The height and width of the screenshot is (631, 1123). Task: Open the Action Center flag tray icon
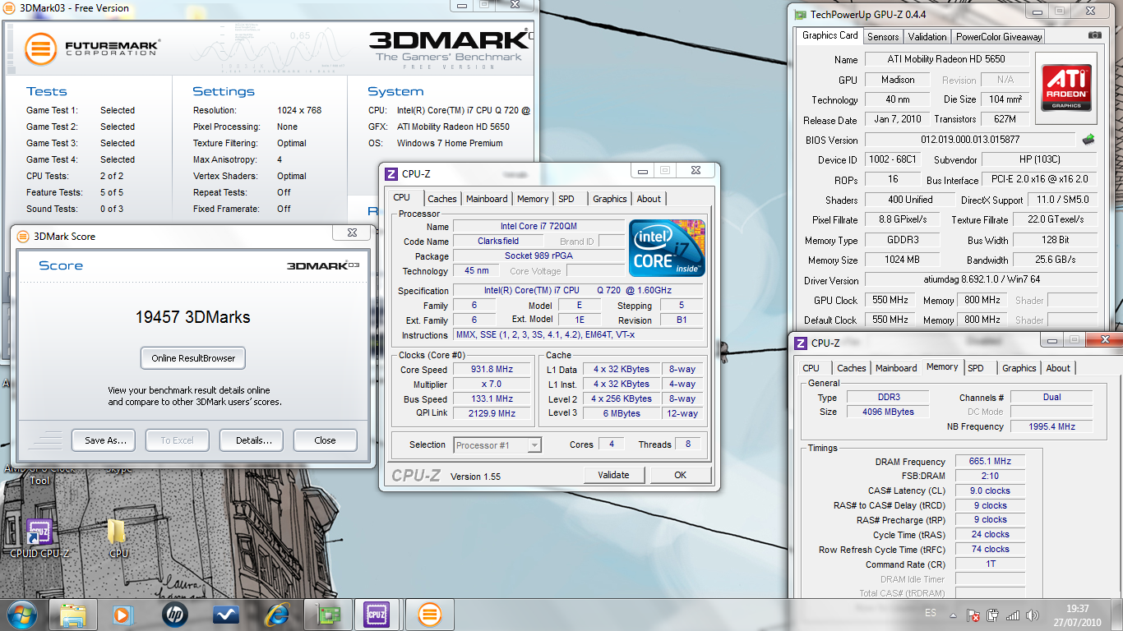click(973, 615)
